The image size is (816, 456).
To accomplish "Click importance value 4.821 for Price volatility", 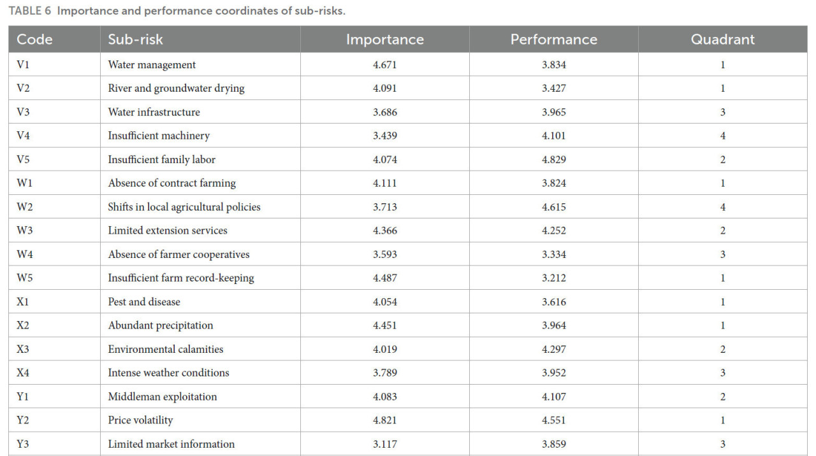I will point(384,420).
